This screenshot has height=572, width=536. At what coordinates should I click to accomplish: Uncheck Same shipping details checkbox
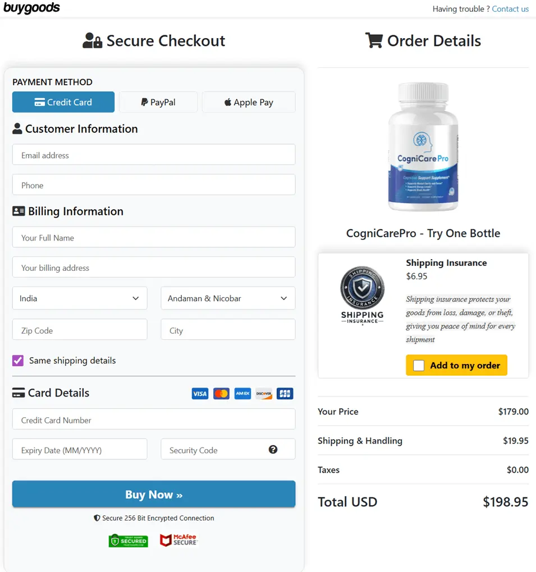pyautogui.click(x=18, y=361)
